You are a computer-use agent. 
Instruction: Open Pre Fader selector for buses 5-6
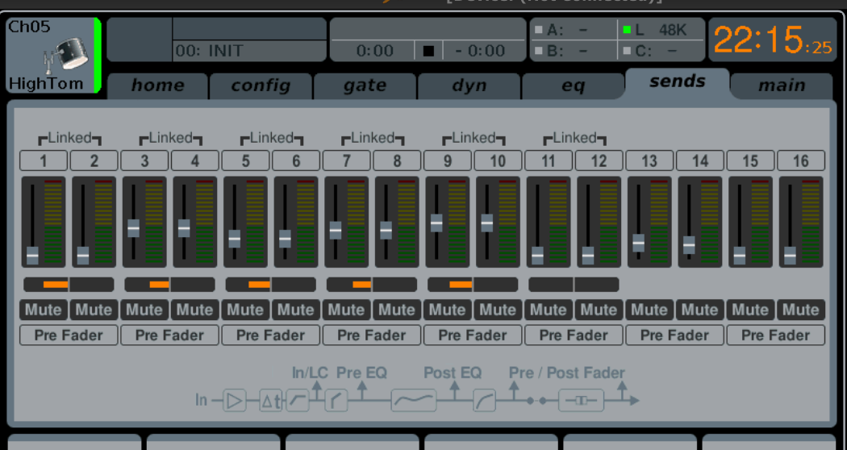[270, 335]
